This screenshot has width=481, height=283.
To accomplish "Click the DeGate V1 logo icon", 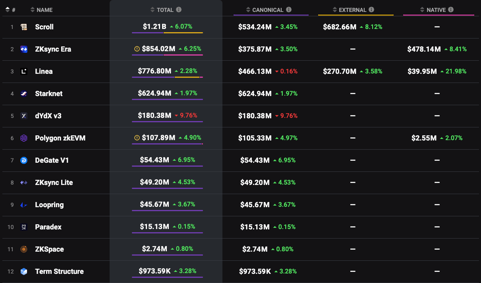I will [24, 160].
